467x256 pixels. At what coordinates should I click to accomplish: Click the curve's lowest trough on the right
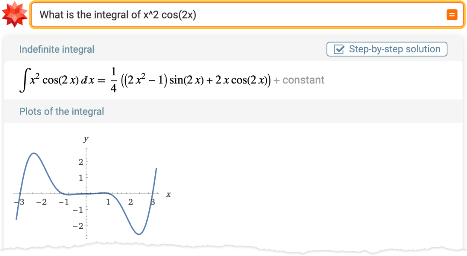[138, 234]
